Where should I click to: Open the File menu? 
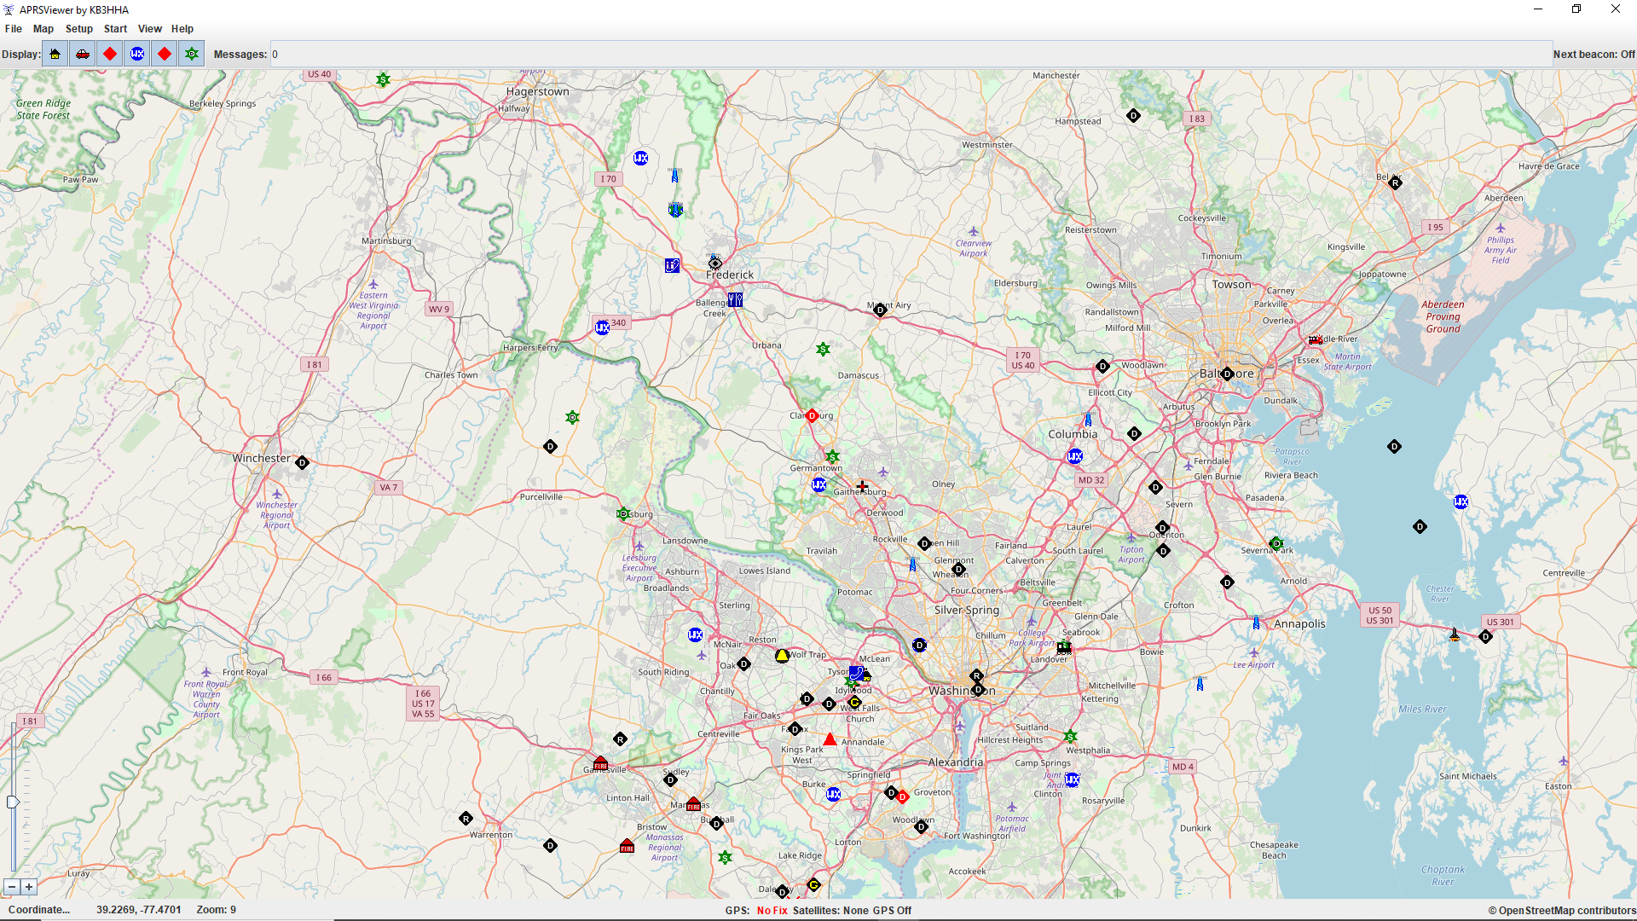click(14, 29)
